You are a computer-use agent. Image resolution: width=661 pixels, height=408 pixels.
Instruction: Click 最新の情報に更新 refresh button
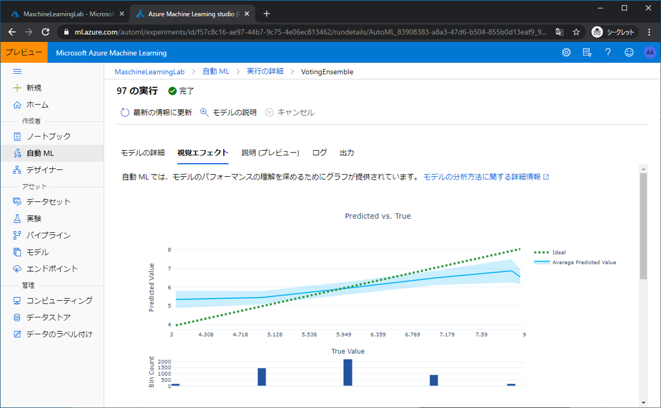pos(156,113)
